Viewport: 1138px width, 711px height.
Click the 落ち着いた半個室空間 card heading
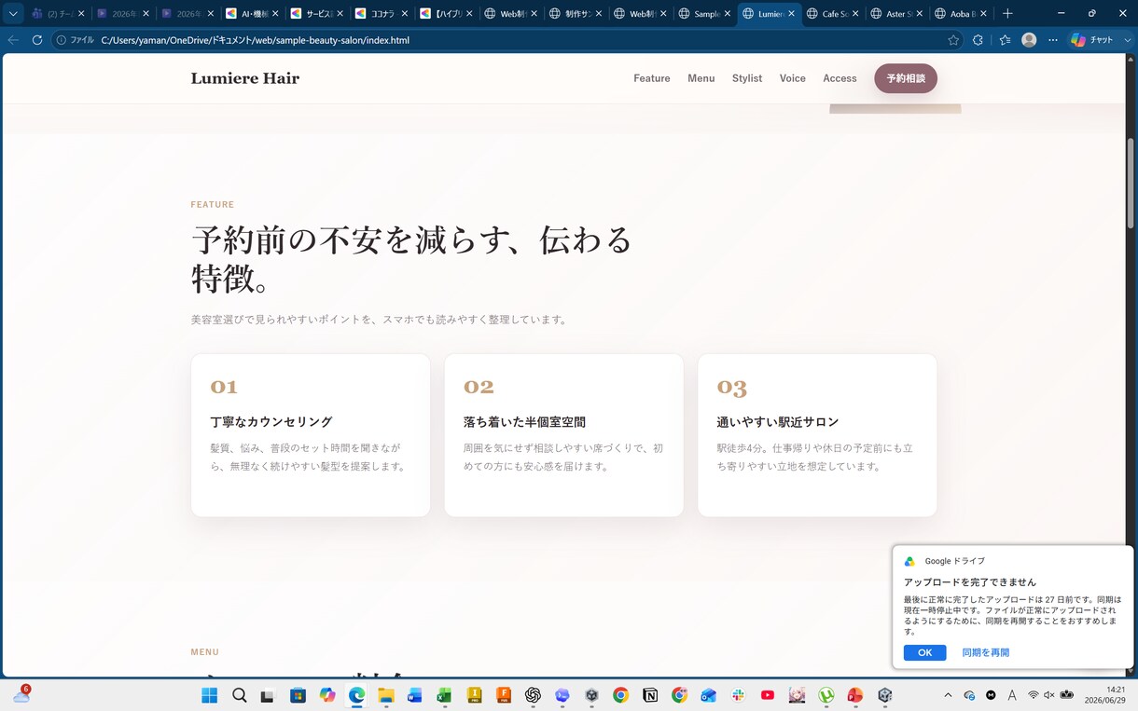pyautogui.click(x=524, y=421)
